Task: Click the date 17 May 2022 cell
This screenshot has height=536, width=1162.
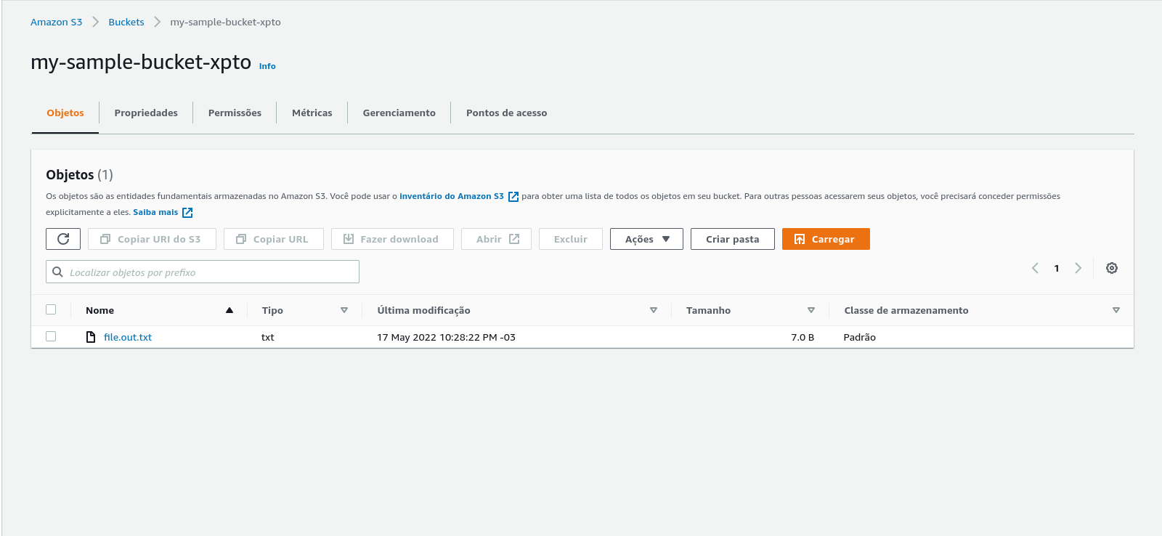Action: pos(446,337)
